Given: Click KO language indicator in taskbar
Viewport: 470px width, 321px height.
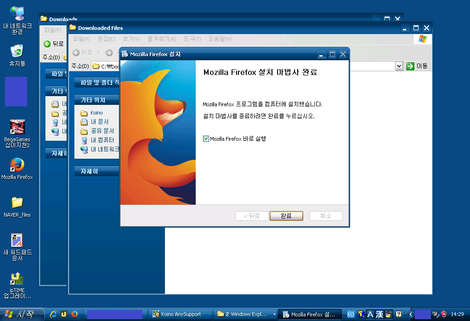Looking at the screenshot, I should (x=351, y=314).
